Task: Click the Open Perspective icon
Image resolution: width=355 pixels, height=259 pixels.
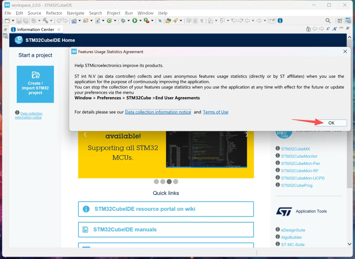Action: (x=340, y=21)
